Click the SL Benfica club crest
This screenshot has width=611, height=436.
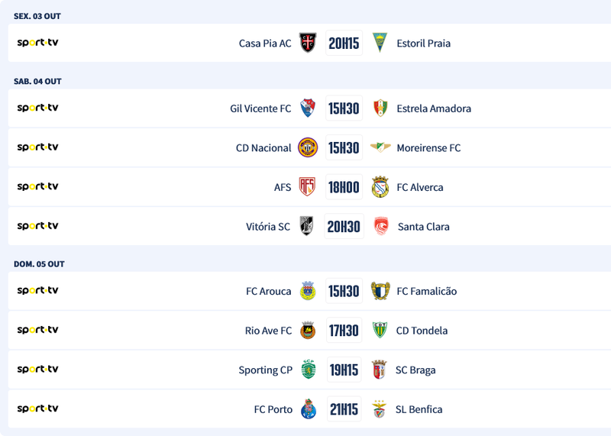click(x=380, y=409)
